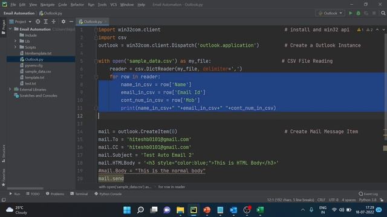Expand all items in Project tree
The width and height of the screenshot is (387, 217).
(46, 22)
